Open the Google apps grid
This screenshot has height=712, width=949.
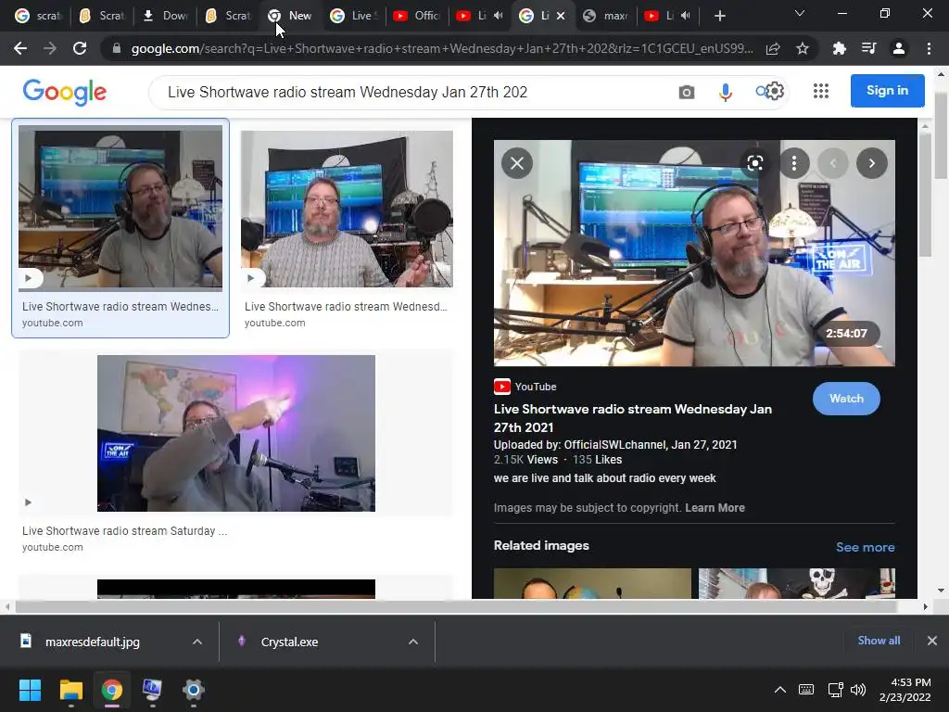coord(821,91)
